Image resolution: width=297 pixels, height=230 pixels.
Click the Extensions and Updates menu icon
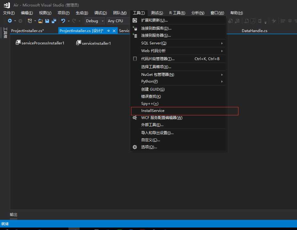tap(135, 20)
